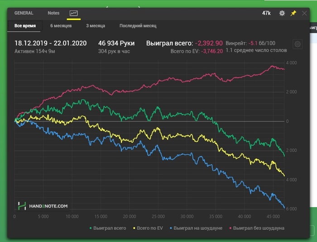Select the '3 месяца' period tab
The width and height of the screenshot is (317, 242).
click(x=96, y=26)
